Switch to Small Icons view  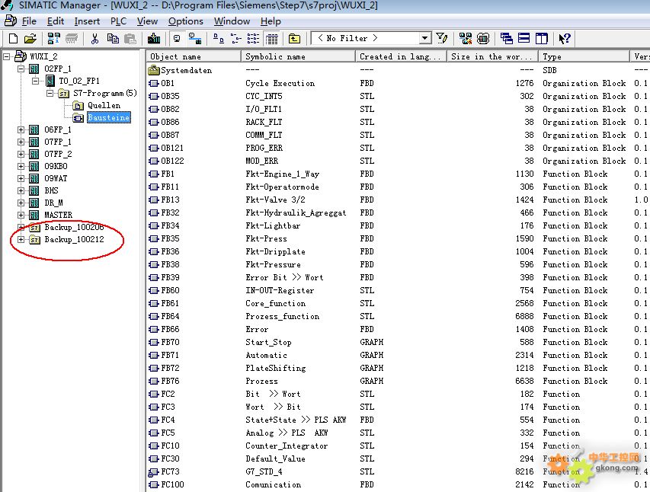coord(236,39)
